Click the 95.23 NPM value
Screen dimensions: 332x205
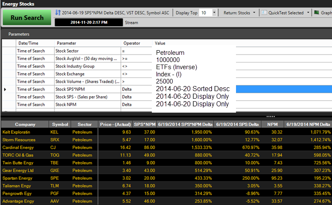point(277,178)
